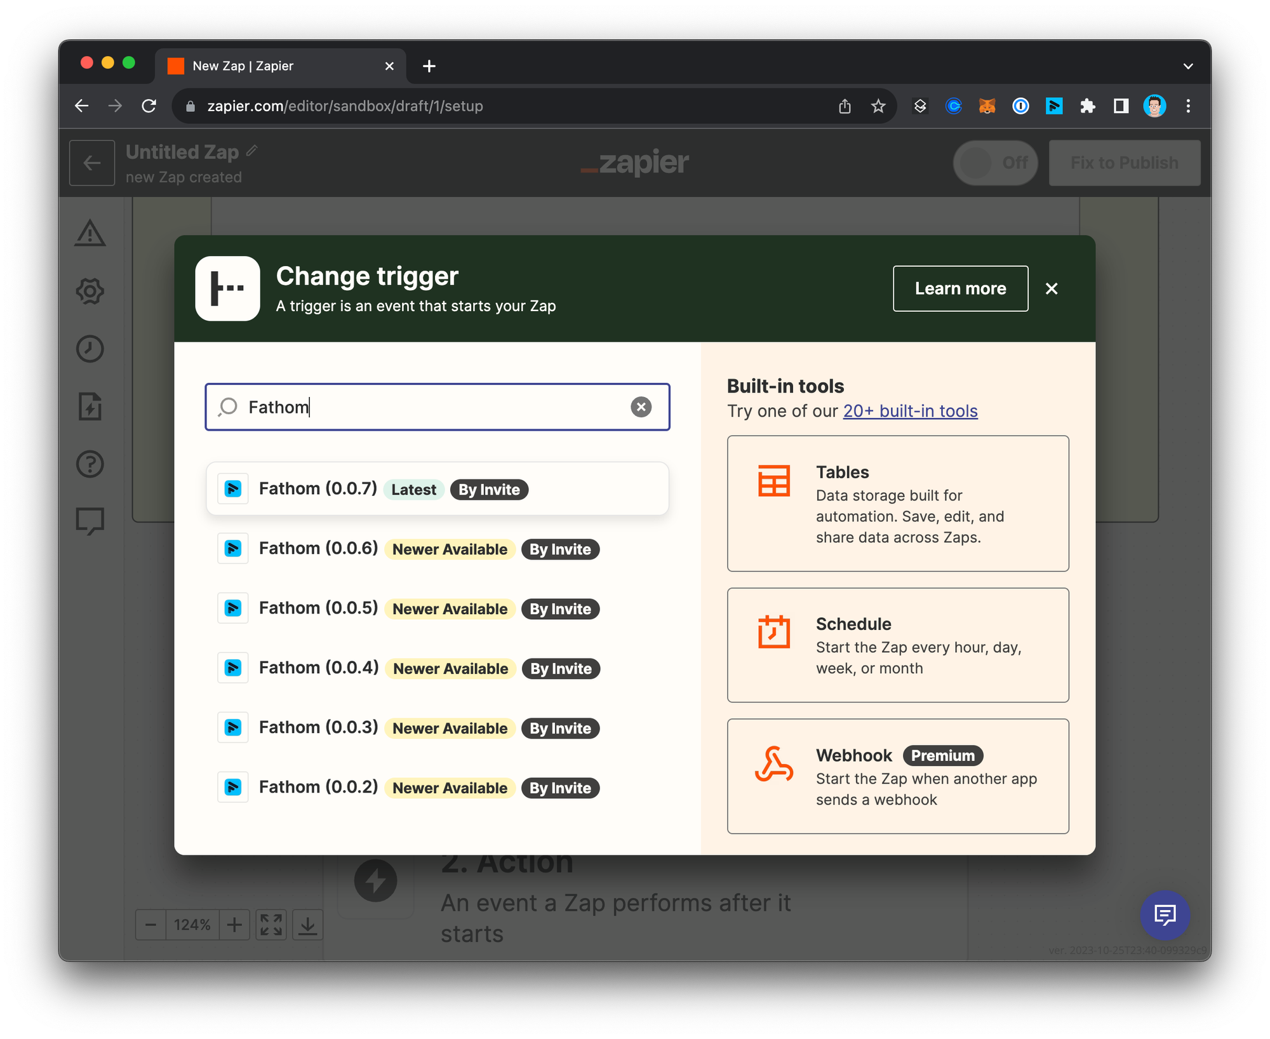Click the Fix to Publish button
Screen dimensions: 1270x1039
pyautogui.click(x=1125, y=163)
